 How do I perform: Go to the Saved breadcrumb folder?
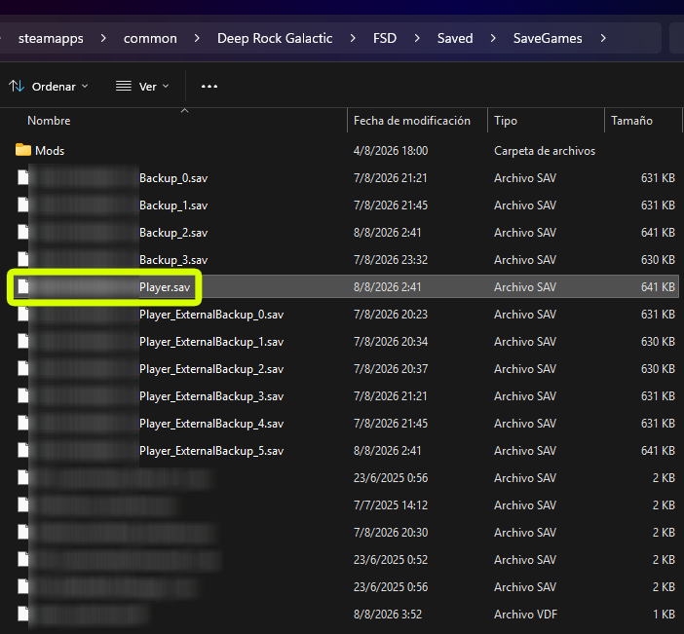click(455, 38)
